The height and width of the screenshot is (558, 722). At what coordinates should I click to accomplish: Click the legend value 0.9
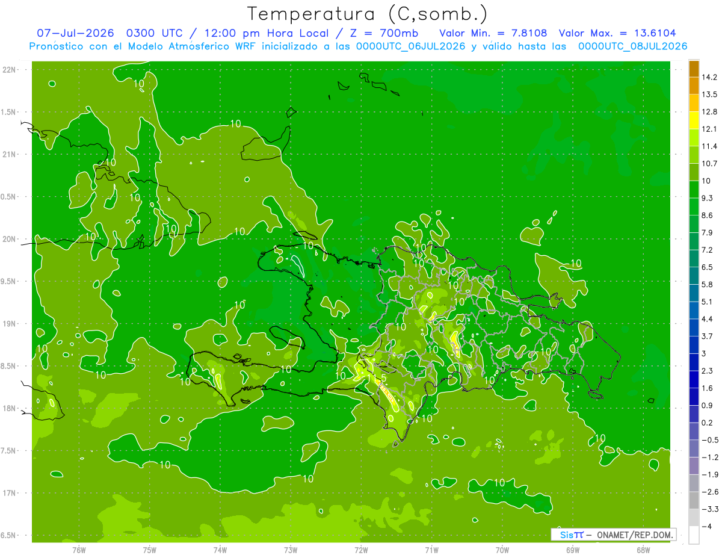click(x=708, y=405)
